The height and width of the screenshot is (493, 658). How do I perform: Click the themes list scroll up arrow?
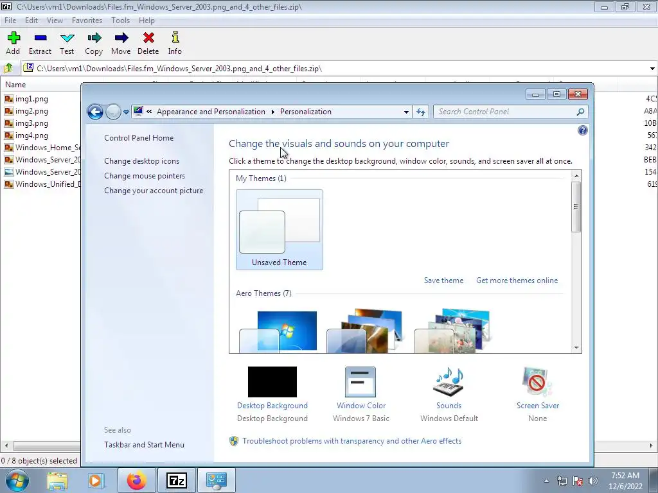click(x=576, y=176)
